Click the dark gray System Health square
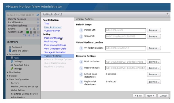Viewport: 174px width, 103px height. pyautogui.click(x=31, y=32)
